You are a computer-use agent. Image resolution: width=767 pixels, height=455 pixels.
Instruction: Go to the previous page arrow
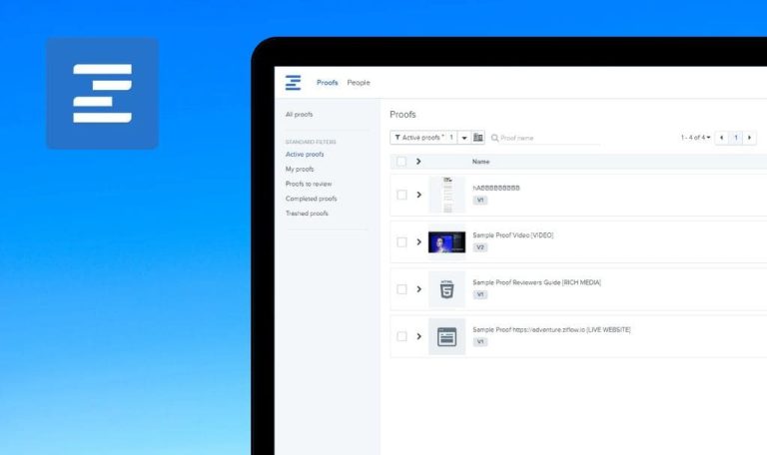pyautogui.click(x=721, y=138)
